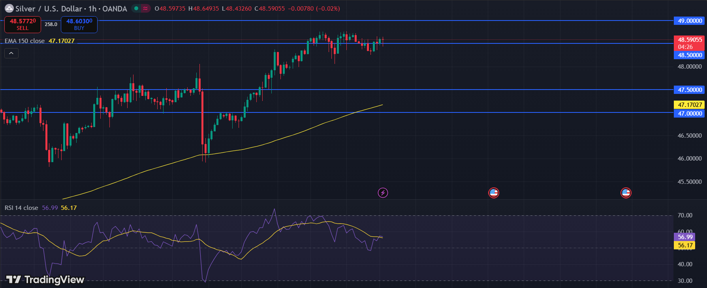Click the green market status dot
This screenshot has height=288, width=707.
pos(136,8)
